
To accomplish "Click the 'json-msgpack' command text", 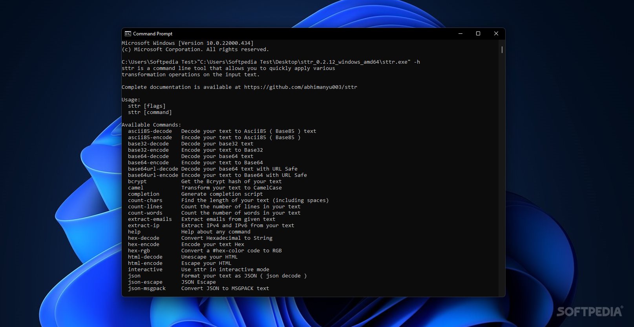I will [147, 288].
